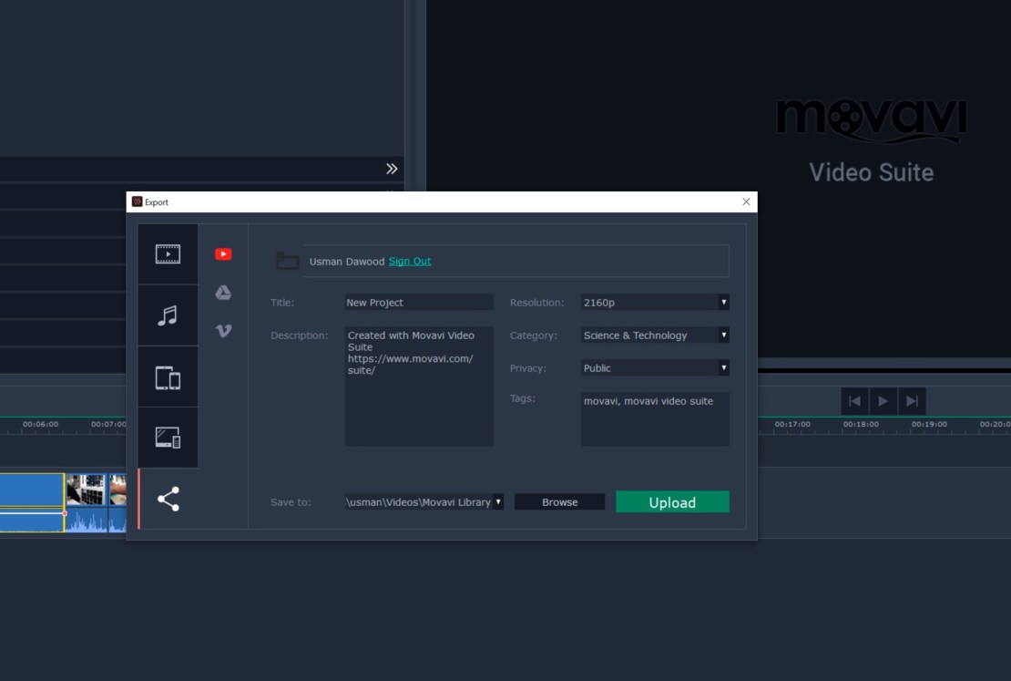Open the Save Audio File tab
This screenshot has height=681, width=1011.
pos(168,315)
